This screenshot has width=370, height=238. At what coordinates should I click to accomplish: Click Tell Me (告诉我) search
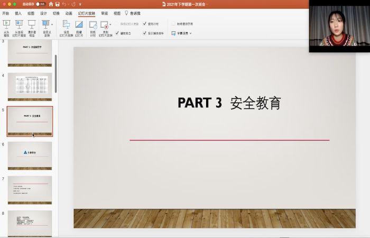[x=133, y=13]
